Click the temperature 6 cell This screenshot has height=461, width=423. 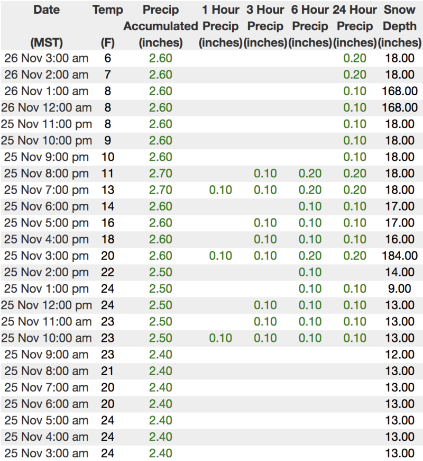point(107,58)
